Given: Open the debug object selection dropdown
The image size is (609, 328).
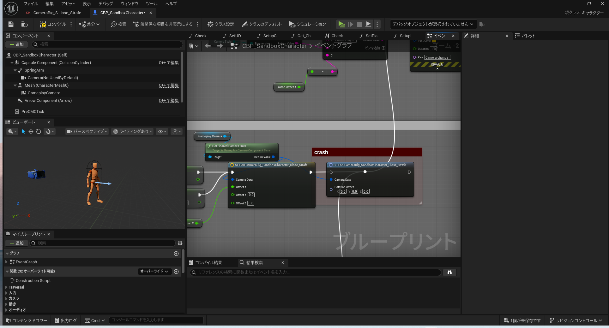Looking at the screenshot, I should pyautogui.click(x=432, y=24).
